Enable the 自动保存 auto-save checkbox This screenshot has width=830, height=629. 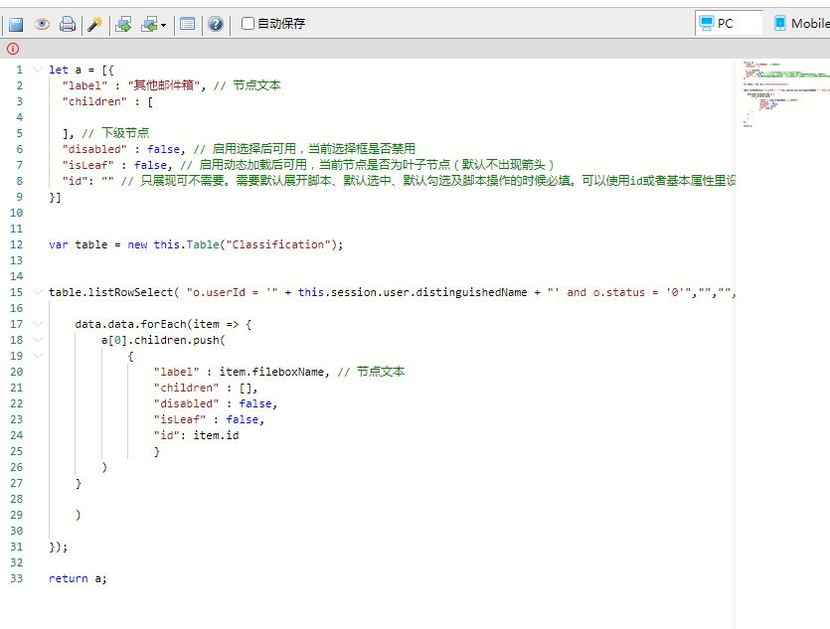tap(249, 24)
